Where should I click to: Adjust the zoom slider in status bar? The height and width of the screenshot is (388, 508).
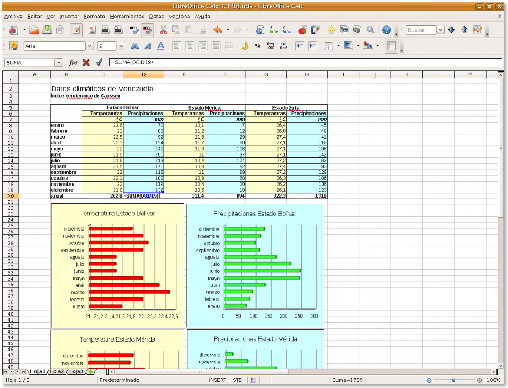click(x=454, y=380)
